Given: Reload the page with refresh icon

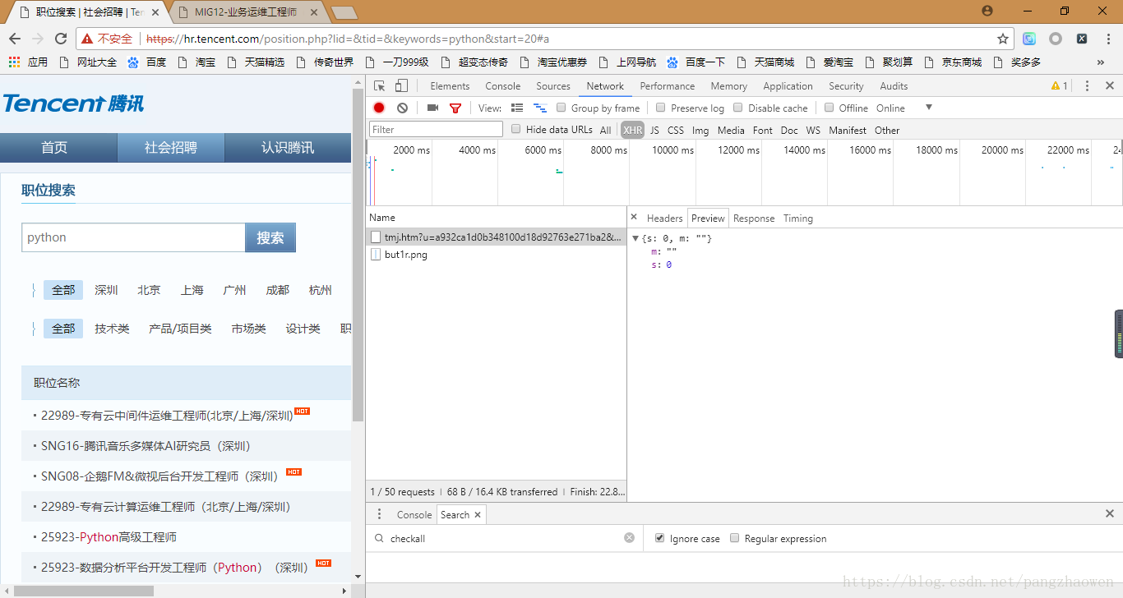Looking at the screenshot, I should coord(61,39).
